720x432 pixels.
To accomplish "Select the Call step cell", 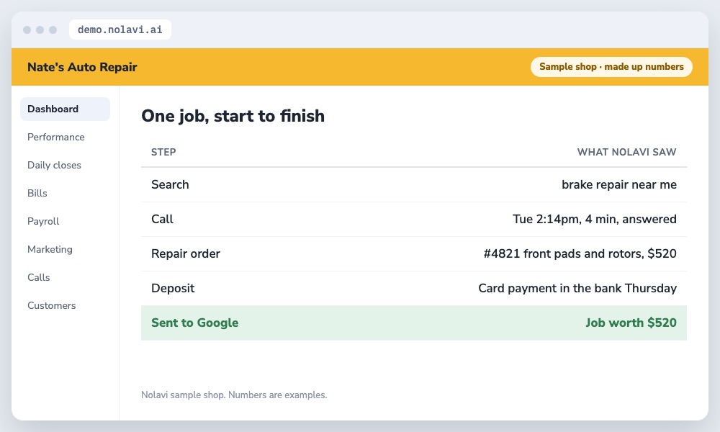I will point(162,219).
